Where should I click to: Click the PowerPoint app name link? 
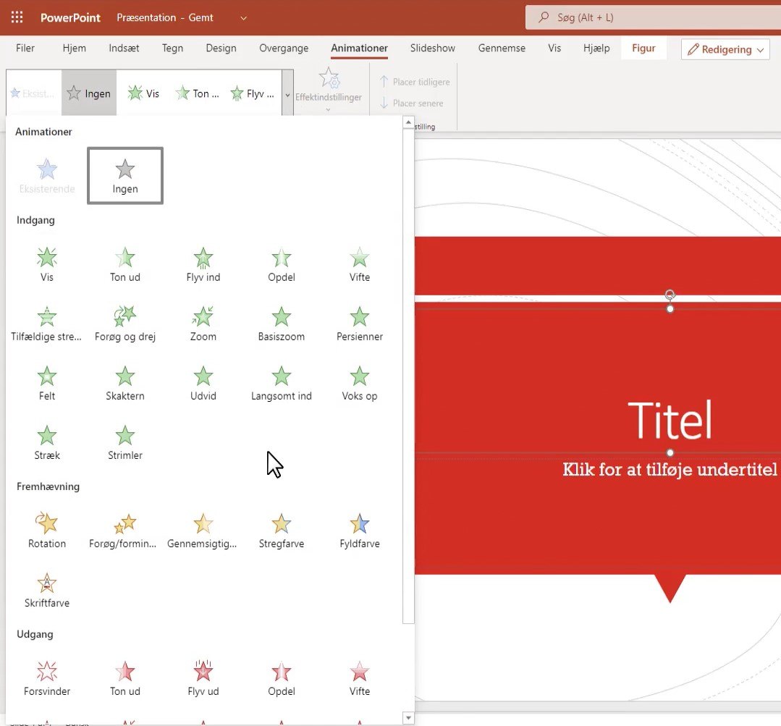point(70,17)
